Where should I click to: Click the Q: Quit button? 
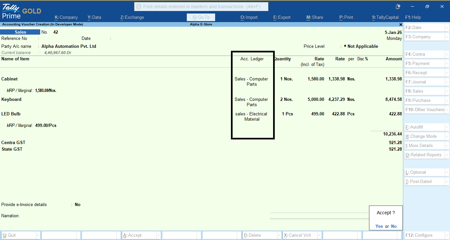[x=18, y=235]
